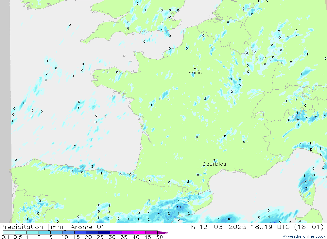Click the '0.1' legend scale label
The image size is (327, 239).
[x=6, y=237]
